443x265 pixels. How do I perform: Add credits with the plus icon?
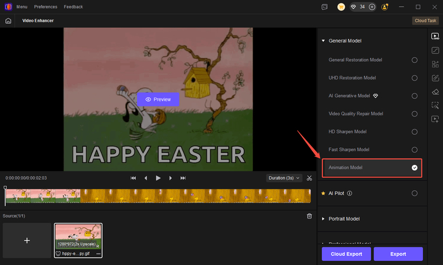pos(372,6)
